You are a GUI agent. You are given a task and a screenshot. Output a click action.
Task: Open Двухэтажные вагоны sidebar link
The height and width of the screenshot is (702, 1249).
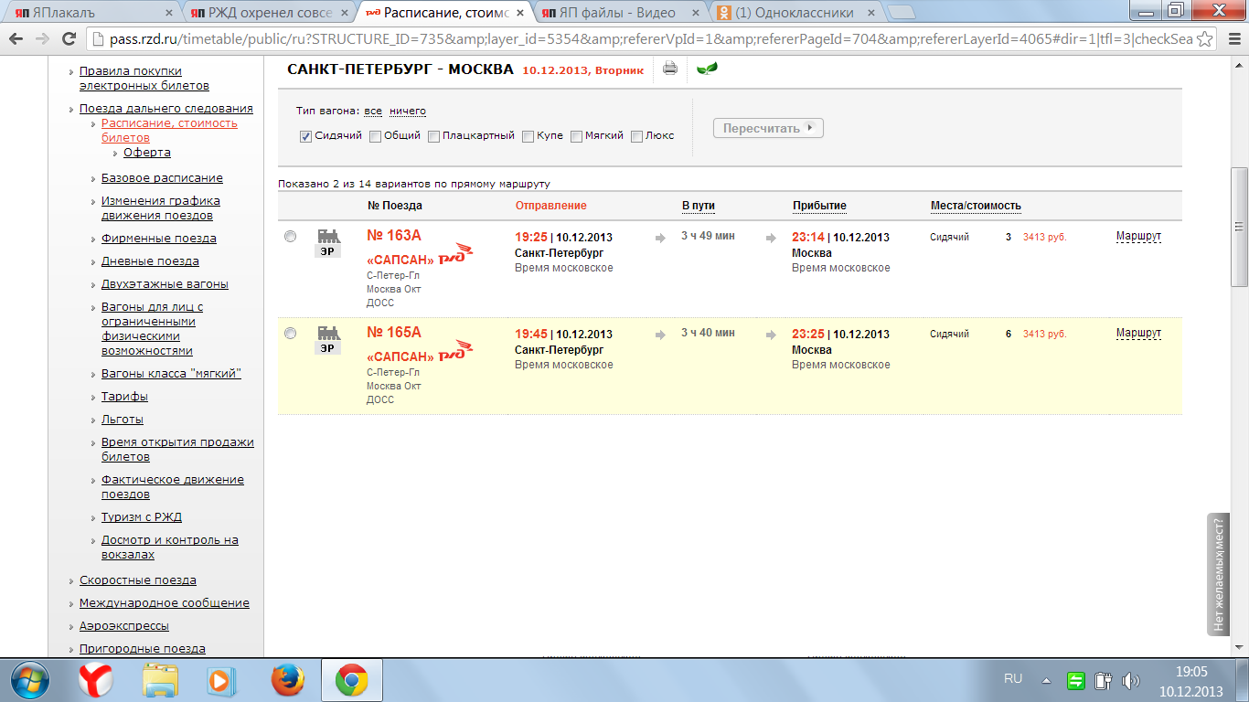point(165,283)
